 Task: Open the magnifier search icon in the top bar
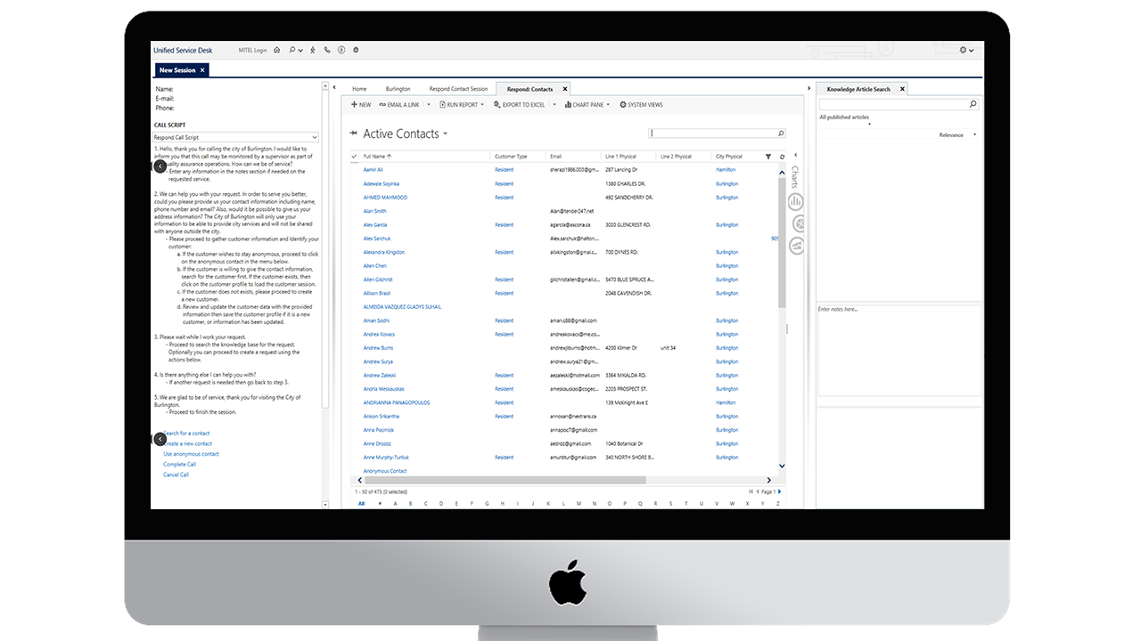(292, 50)
